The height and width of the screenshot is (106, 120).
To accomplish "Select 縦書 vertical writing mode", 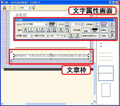I will pos(49,30).
